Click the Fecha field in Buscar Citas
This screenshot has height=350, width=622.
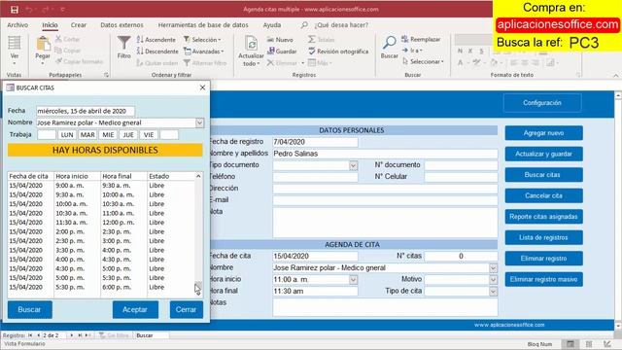86,111
